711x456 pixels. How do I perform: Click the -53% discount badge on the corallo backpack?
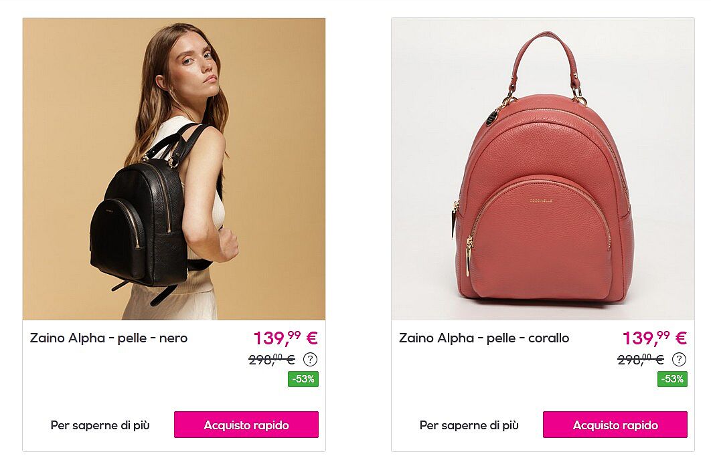tap(672, 379)
